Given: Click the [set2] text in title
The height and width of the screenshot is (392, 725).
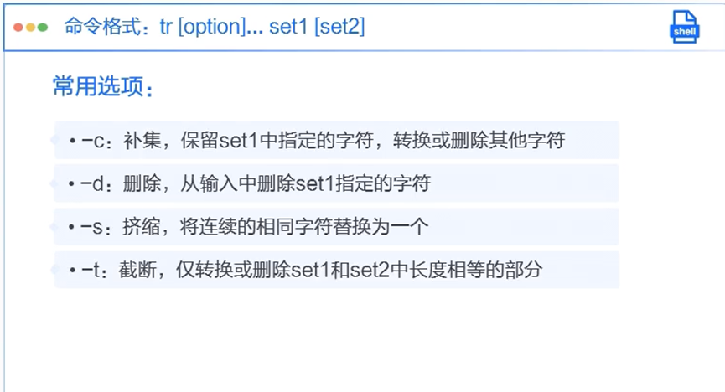Looking at the screenshot, I should (339, 26).
